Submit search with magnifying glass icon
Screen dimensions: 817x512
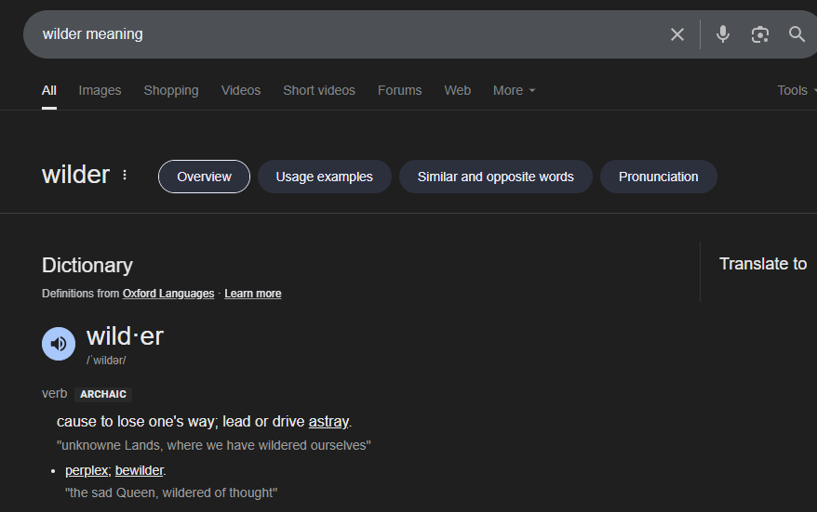pos(797,34)
